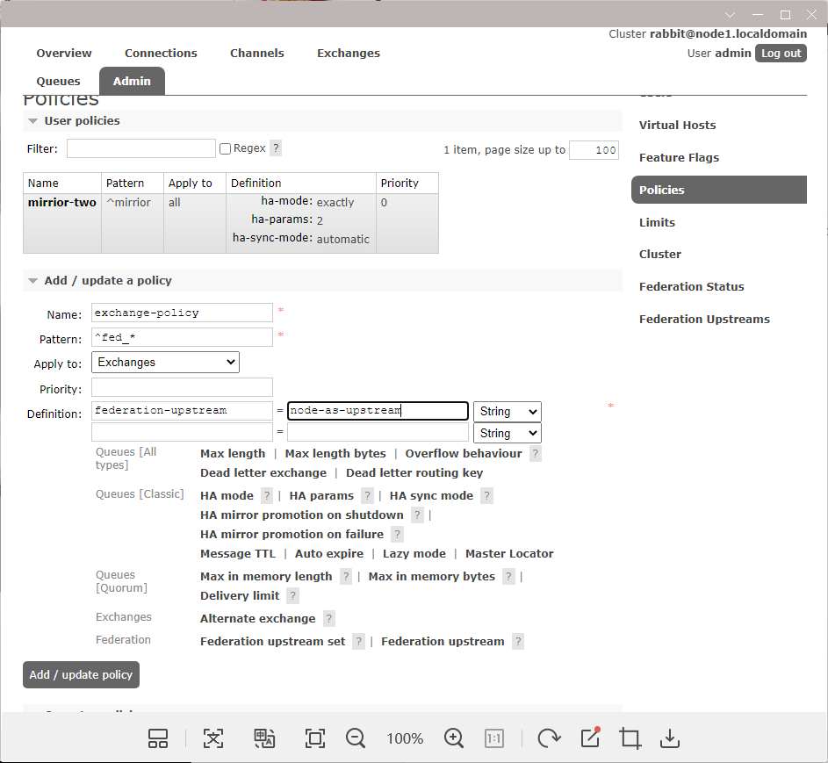Click the policy Name field
Screen dimensions: 828x763
182,313
